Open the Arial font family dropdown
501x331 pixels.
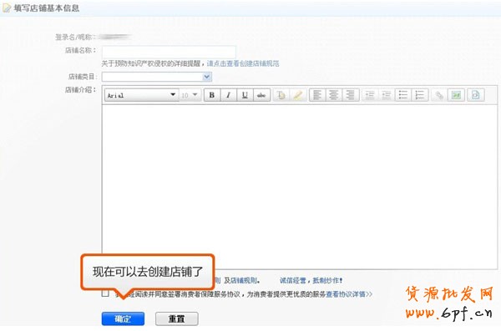click(x=142, y=95)
